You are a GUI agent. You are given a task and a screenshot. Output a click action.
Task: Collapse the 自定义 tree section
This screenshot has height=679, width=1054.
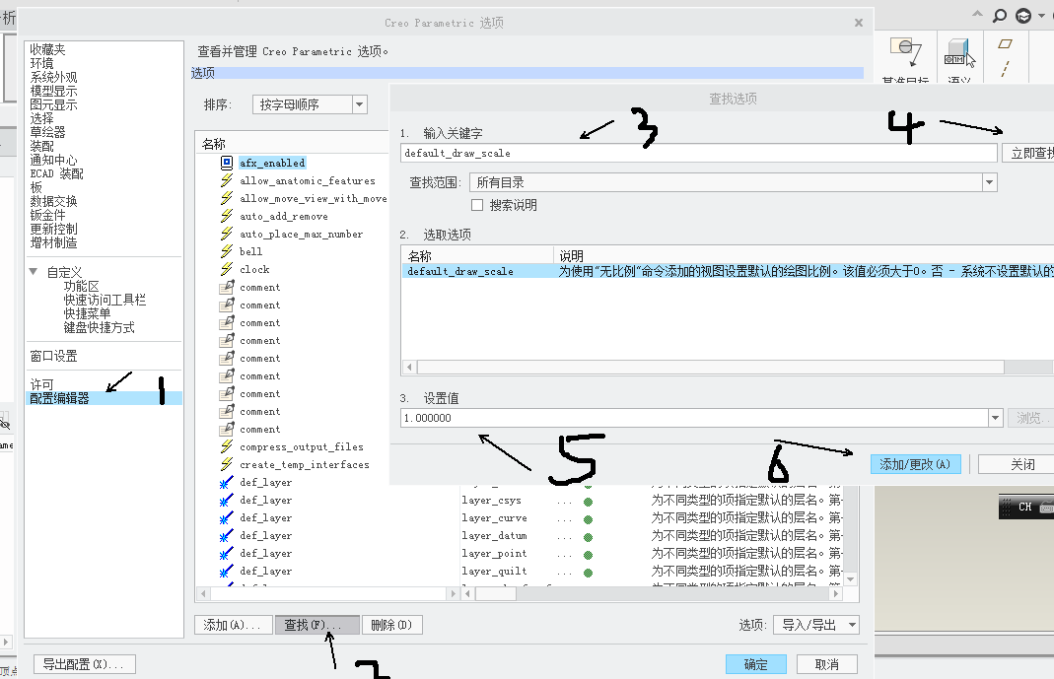33,272
